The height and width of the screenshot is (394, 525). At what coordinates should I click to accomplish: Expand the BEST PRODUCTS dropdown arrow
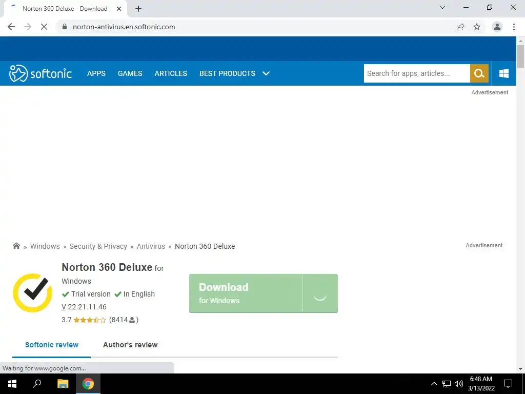point(266,73)
